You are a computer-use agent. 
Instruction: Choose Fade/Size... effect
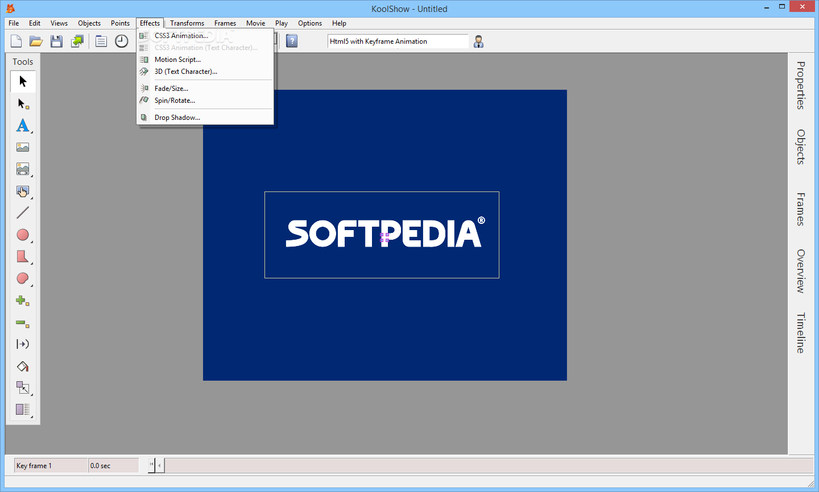[x=205, y=89]
